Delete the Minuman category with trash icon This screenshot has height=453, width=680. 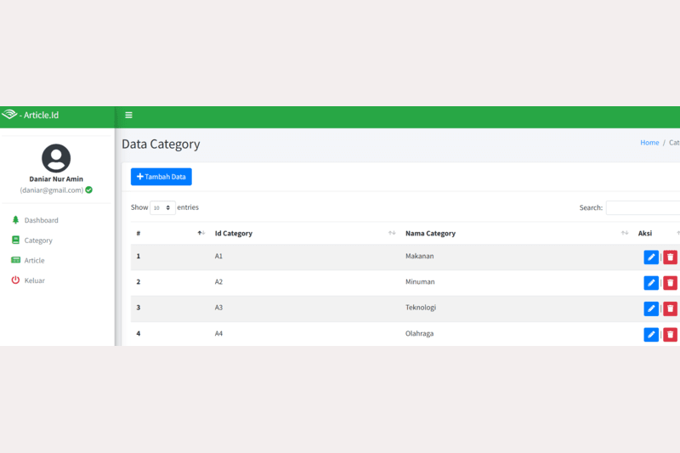point(670,283)
